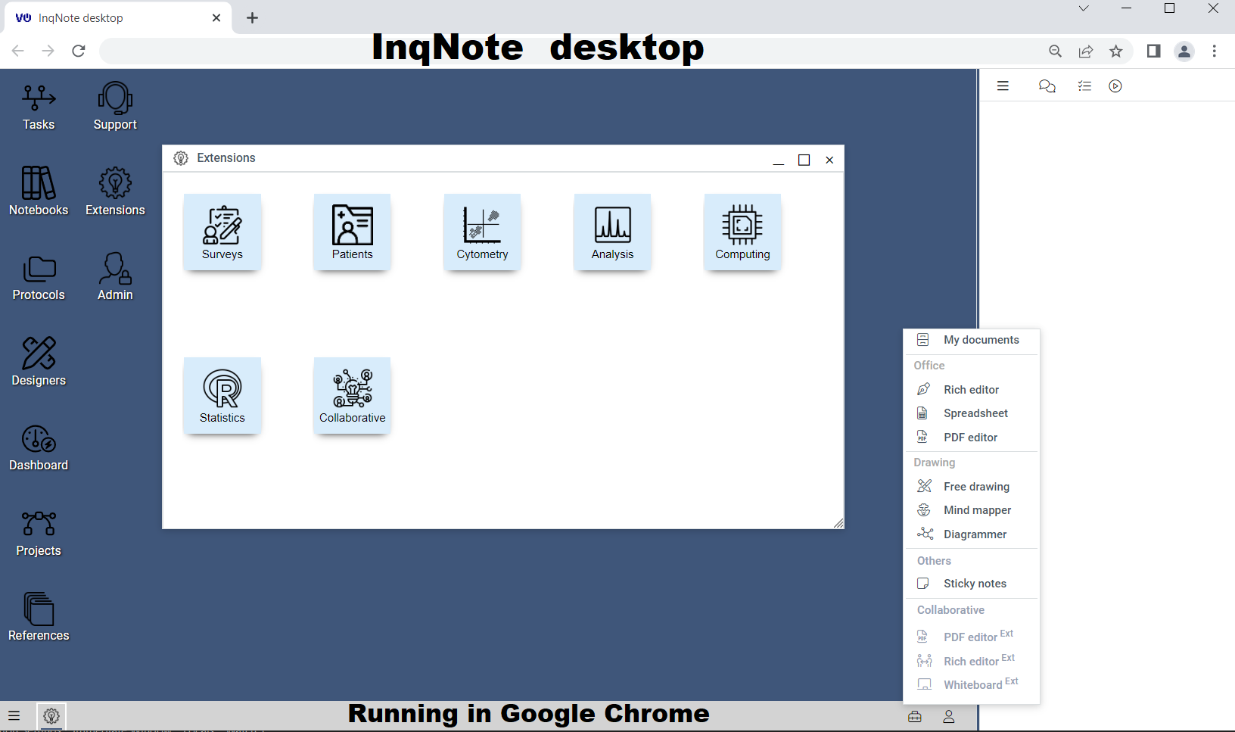Open the bottom-left taskbar hamburger menu
This screenshot has height=732, width=1235.
(x=14, y=715)
